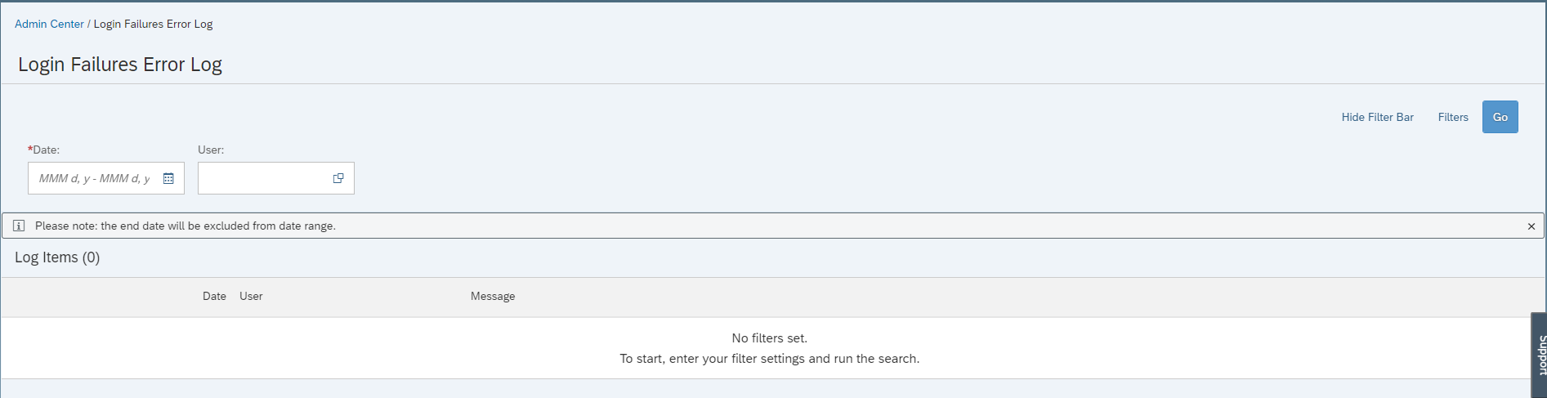Open the User value help icon

coord(338,178)
